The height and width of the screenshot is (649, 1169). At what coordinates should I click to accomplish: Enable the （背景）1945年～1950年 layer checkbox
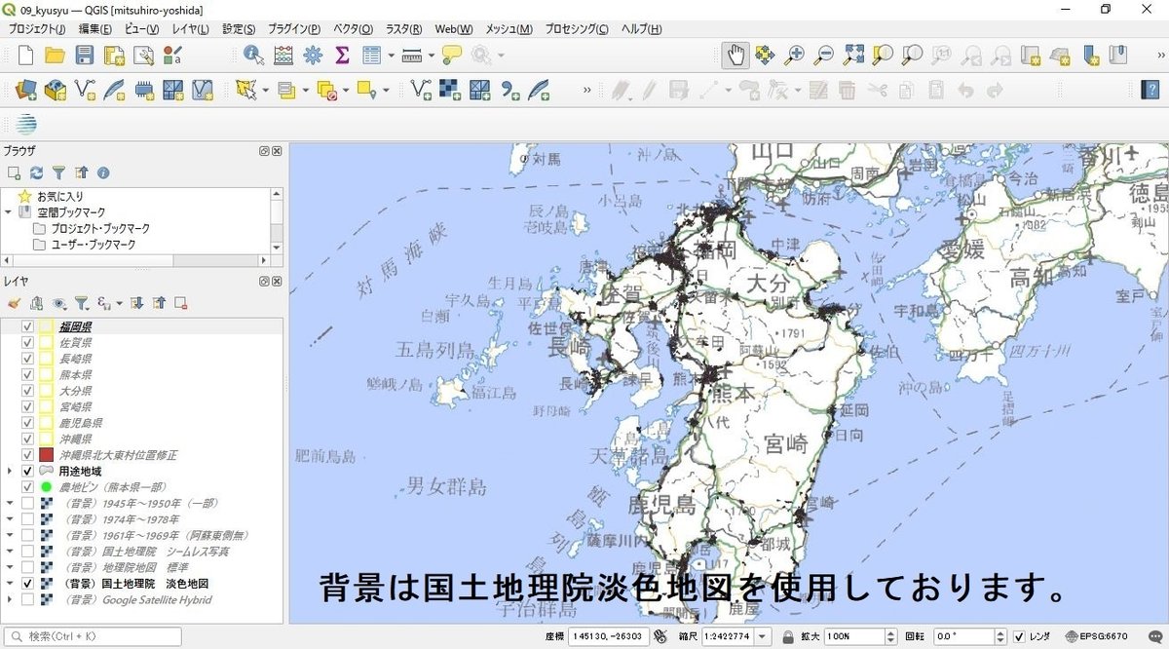pyautogui.click(x=27, y=504)
